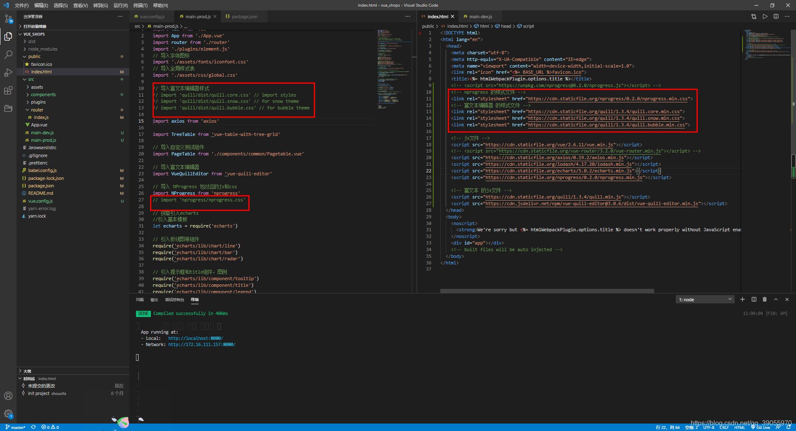Image resolution: width=796 pixels, height=431 pixels.
Task: Expand the Open Editors (打开的编辑器) section
Action: tap(73, 26)
